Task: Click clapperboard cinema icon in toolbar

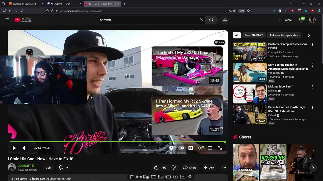Action: tap(153, 177)
